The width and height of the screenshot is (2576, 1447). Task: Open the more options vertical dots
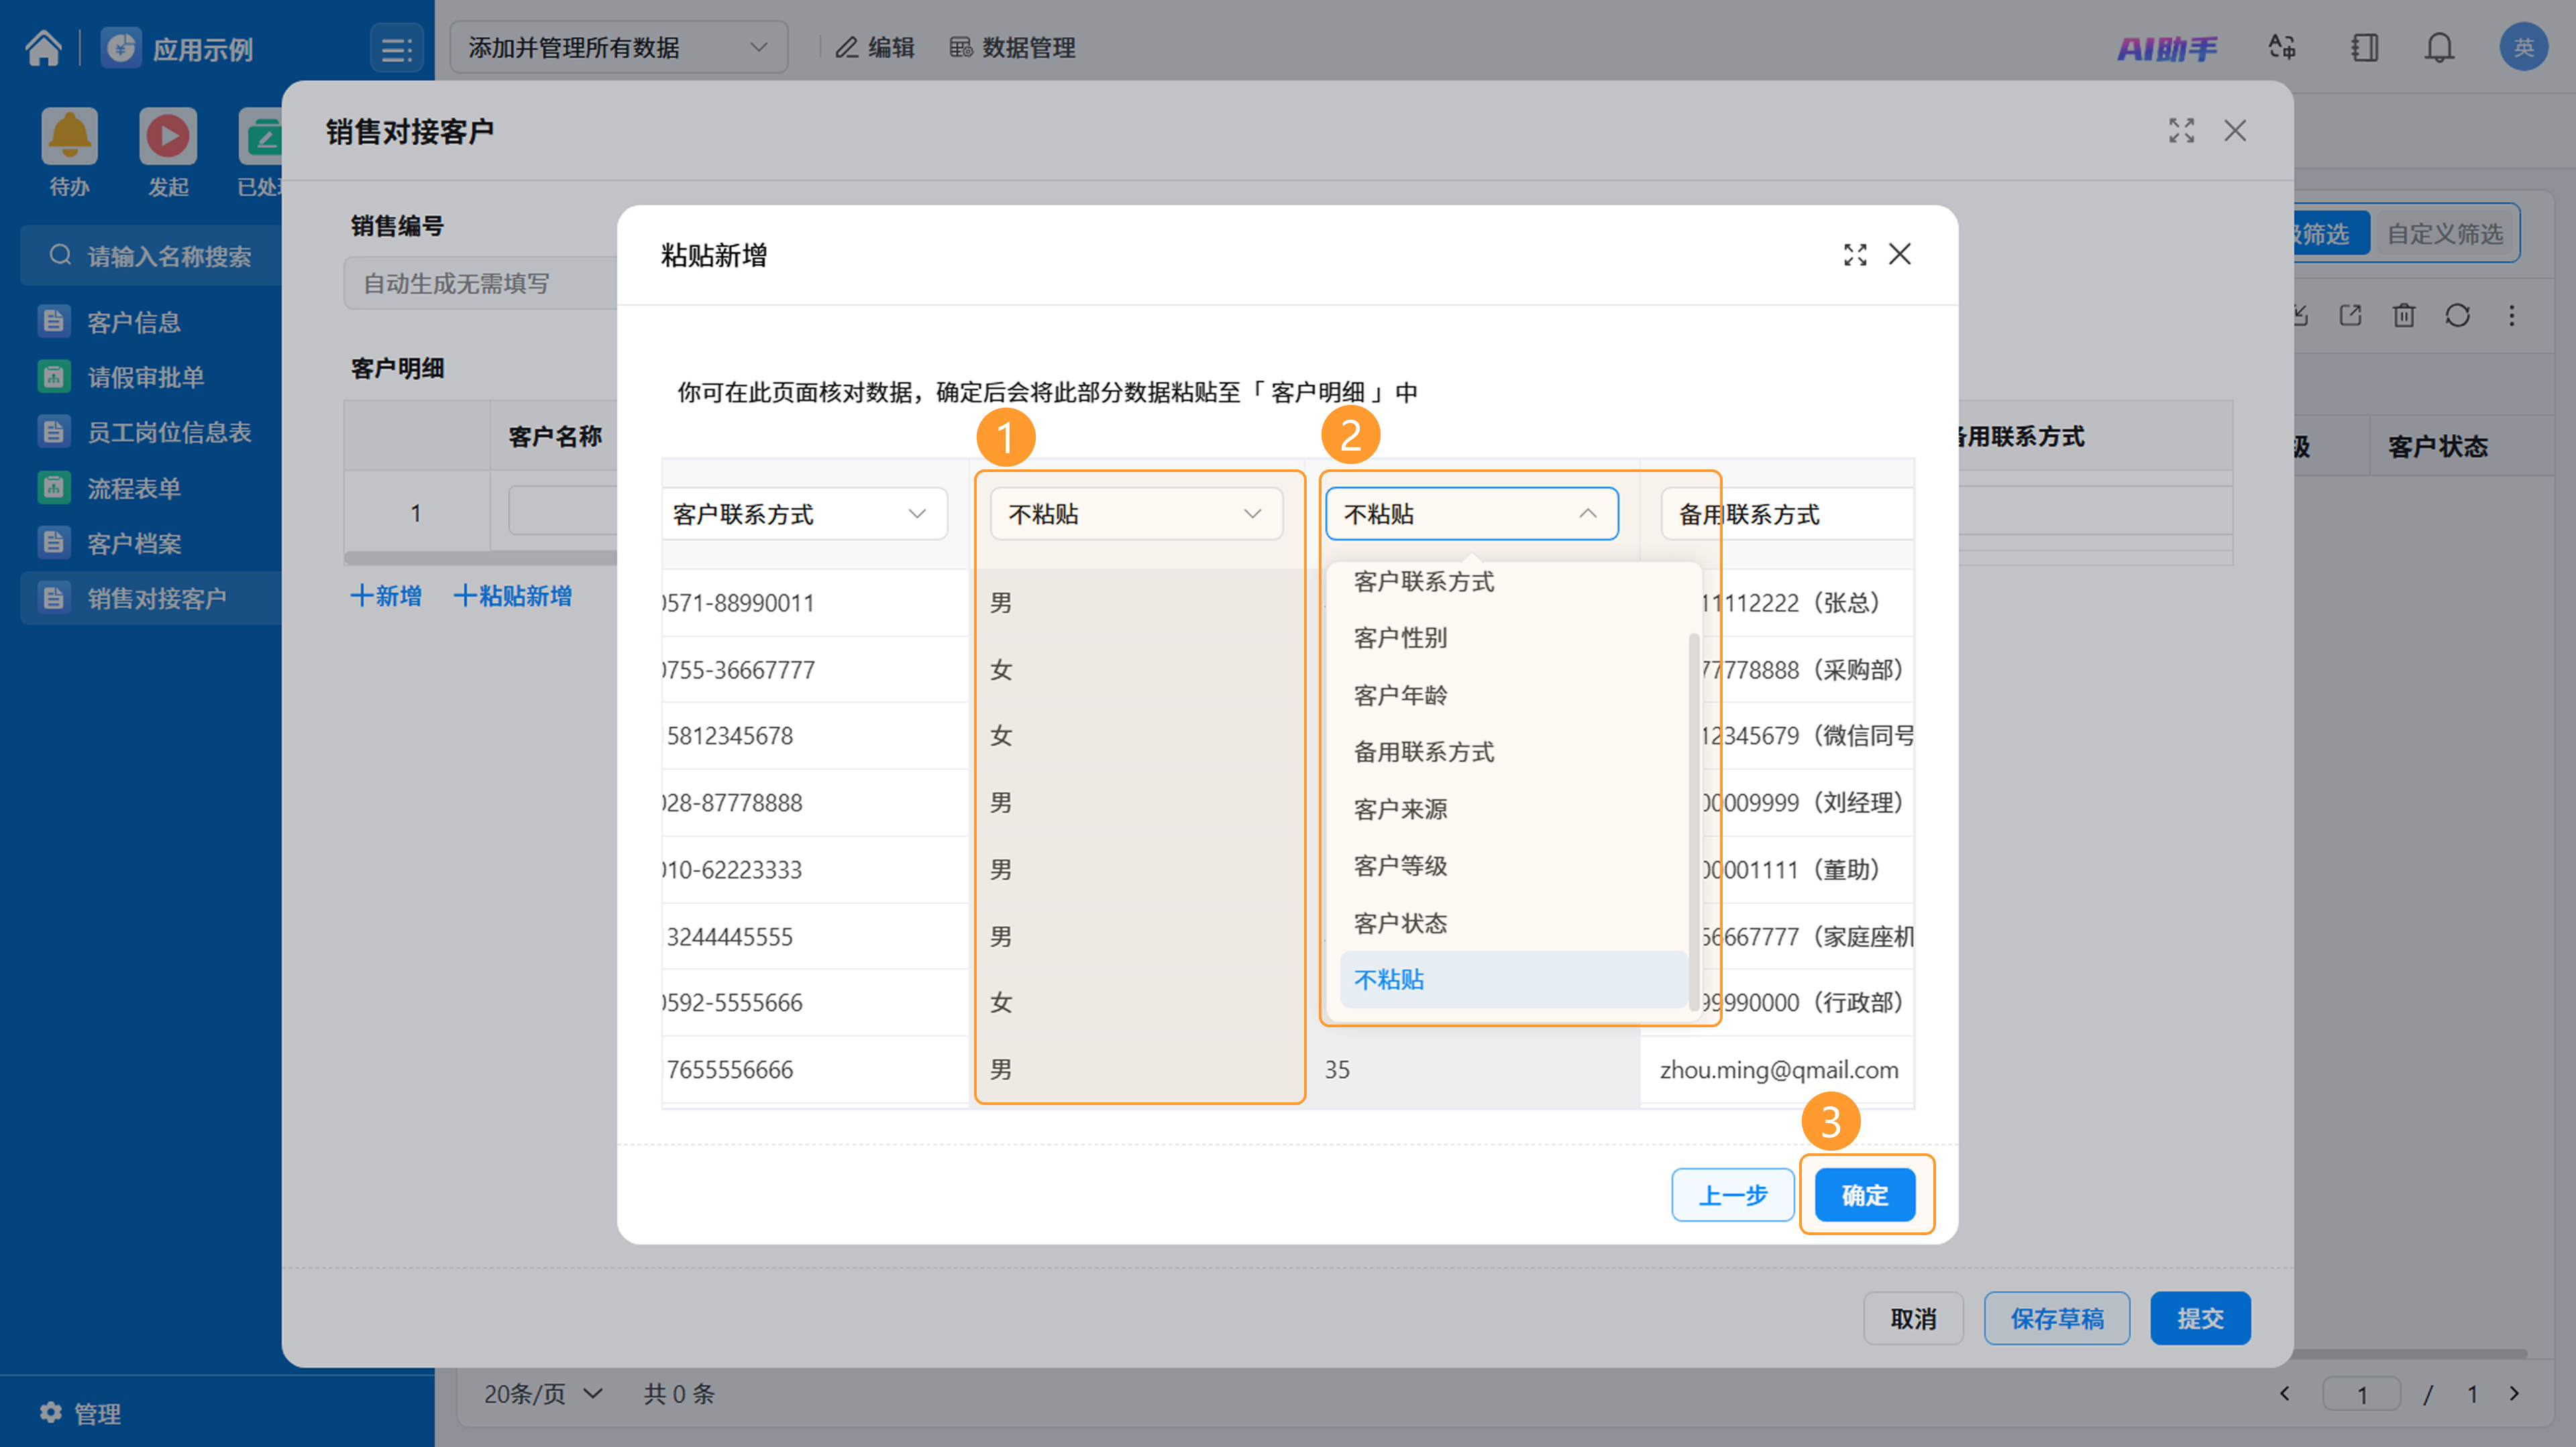(x=2511, y=316)
